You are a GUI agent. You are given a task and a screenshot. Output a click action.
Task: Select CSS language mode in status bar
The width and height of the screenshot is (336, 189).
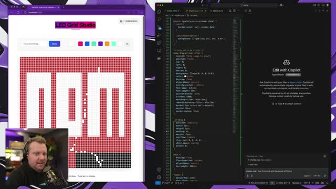pos(317,183)
